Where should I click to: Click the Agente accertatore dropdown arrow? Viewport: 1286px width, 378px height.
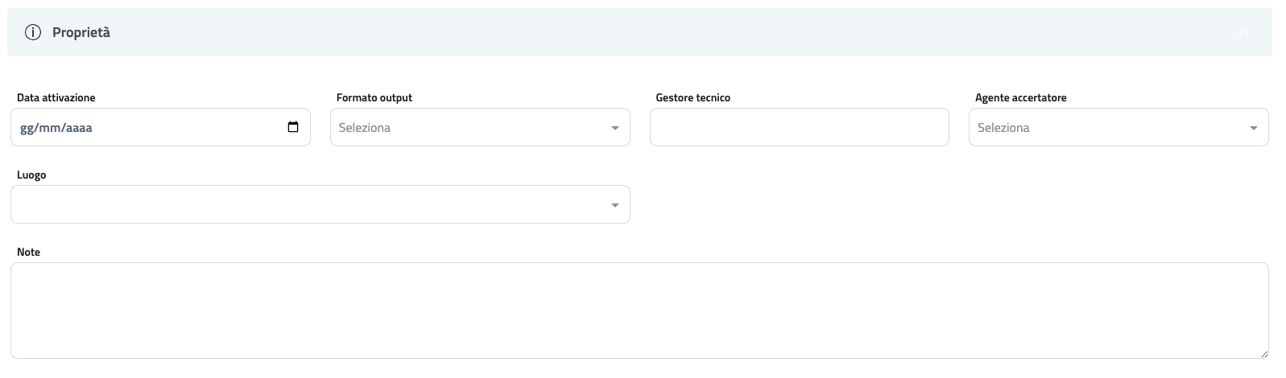(x=1254, y=128)
